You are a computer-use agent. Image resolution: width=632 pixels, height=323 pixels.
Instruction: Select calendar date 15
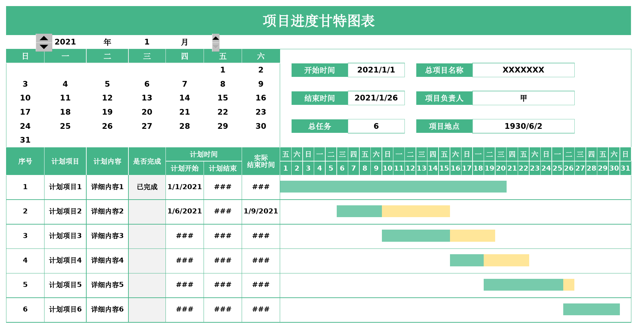coord(223,98)
